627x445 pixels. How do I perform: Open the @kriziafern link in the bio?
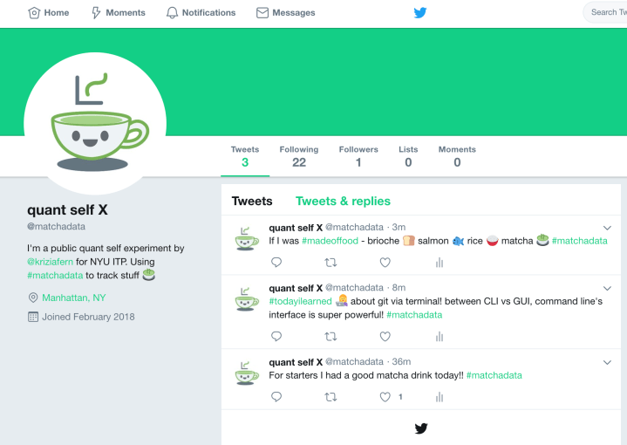[x=50, y=262]
